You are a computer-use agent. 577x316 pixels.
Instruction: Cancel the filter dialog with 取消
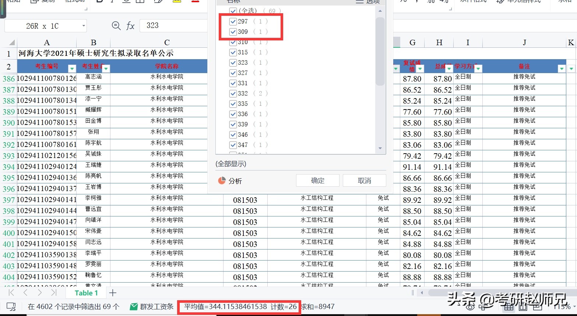[364, 180]
